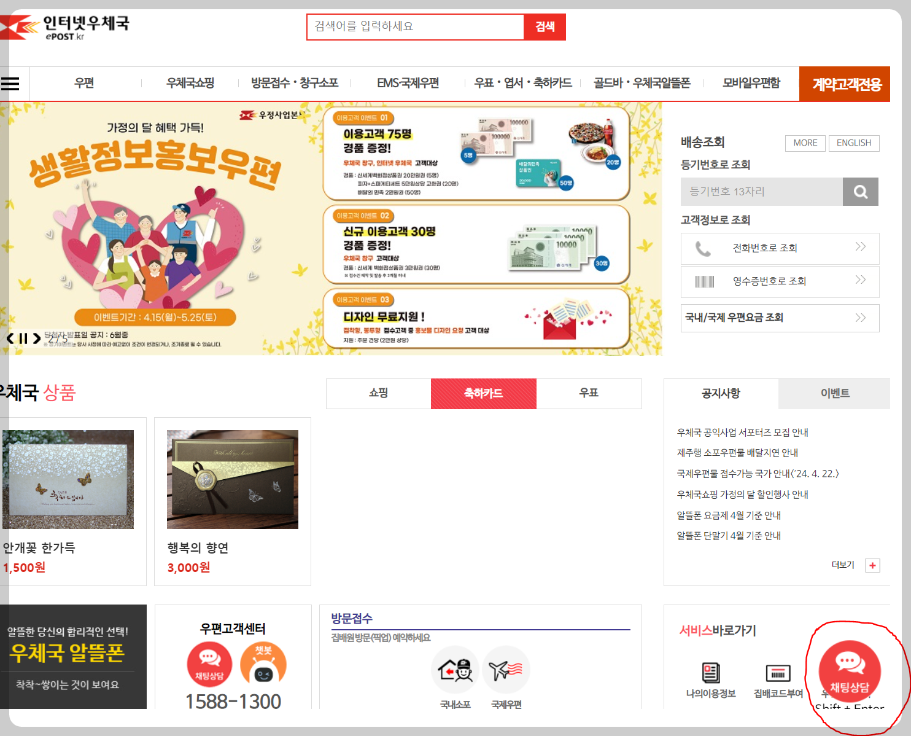Click the red 검색 search button
This screenshot has width=911, height=736.
pos(545,26)
